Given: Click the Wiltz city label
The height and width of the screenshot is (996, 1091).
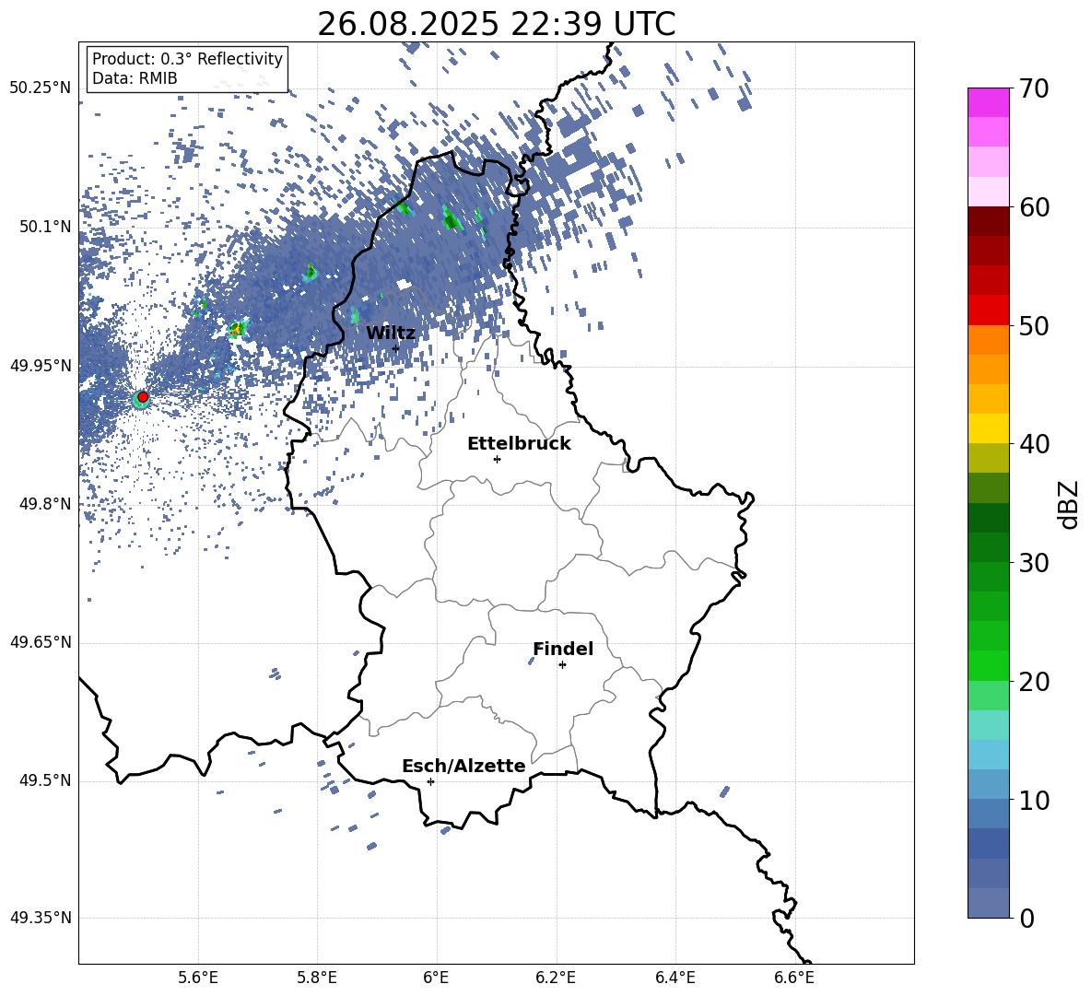Looking at the screenshot, I should [x=391, y=334].
